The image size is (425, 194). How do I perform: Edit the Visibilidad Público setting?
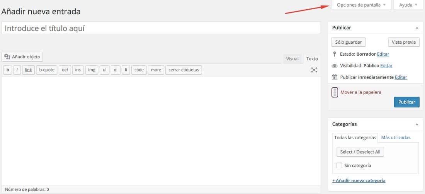click(x=386, y=66)
